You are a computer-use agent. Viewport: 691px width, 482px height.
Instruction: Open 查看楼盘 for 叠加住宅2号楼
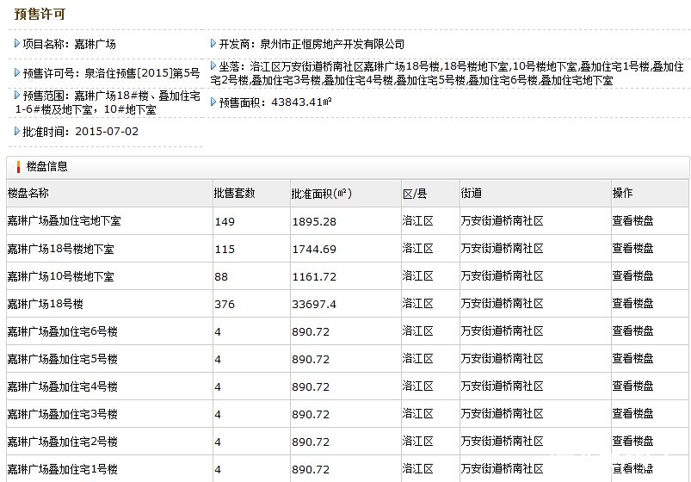pos(632,441)
